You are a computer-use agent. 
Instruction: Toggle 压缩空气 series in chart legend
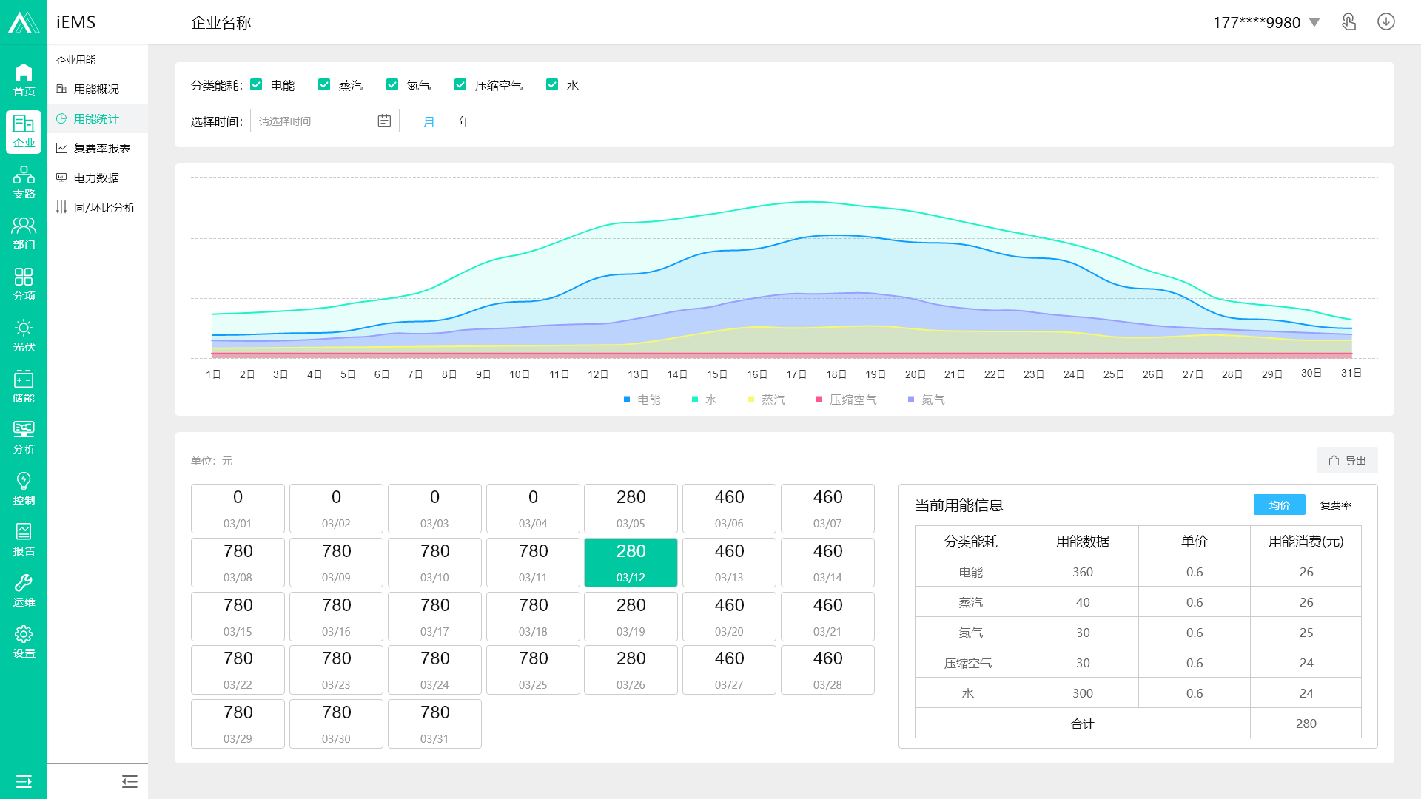click(846, 399)
